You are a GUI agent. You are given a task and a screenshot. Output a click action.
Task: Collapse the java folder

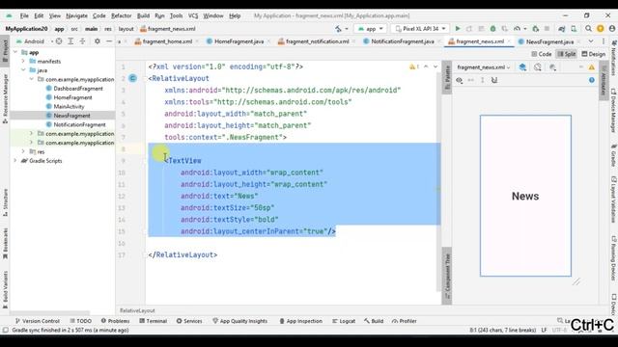coord(23,70)
